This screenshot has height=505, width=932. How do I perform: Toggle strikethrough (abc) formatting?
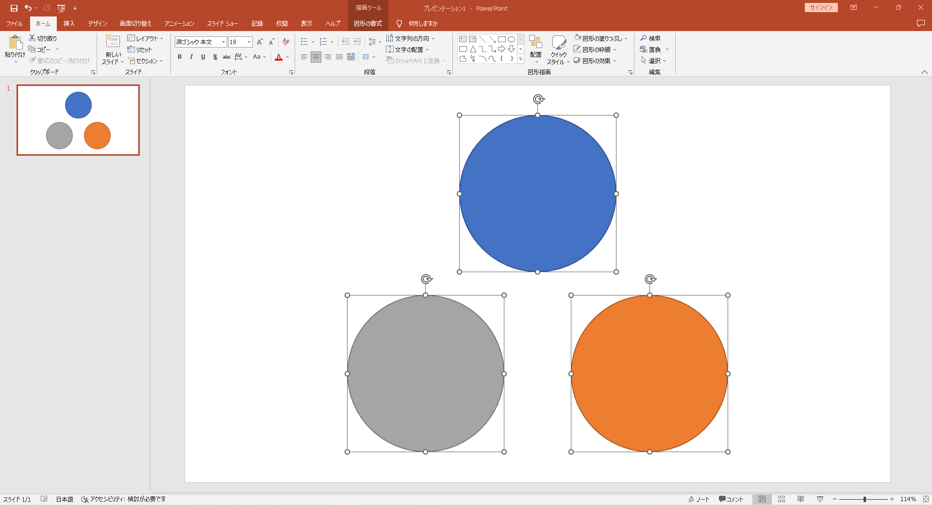pyautogui.click(x=227, y=57)
